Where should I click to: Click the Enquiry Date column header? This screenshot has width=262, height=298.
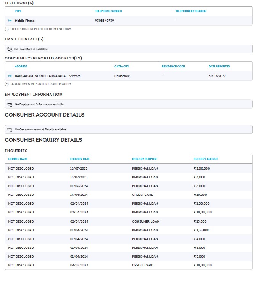80,159
